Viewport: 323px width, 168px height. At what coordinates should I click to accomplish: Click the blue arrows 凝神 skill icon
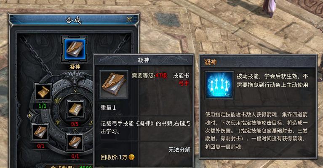click(219, 85)
